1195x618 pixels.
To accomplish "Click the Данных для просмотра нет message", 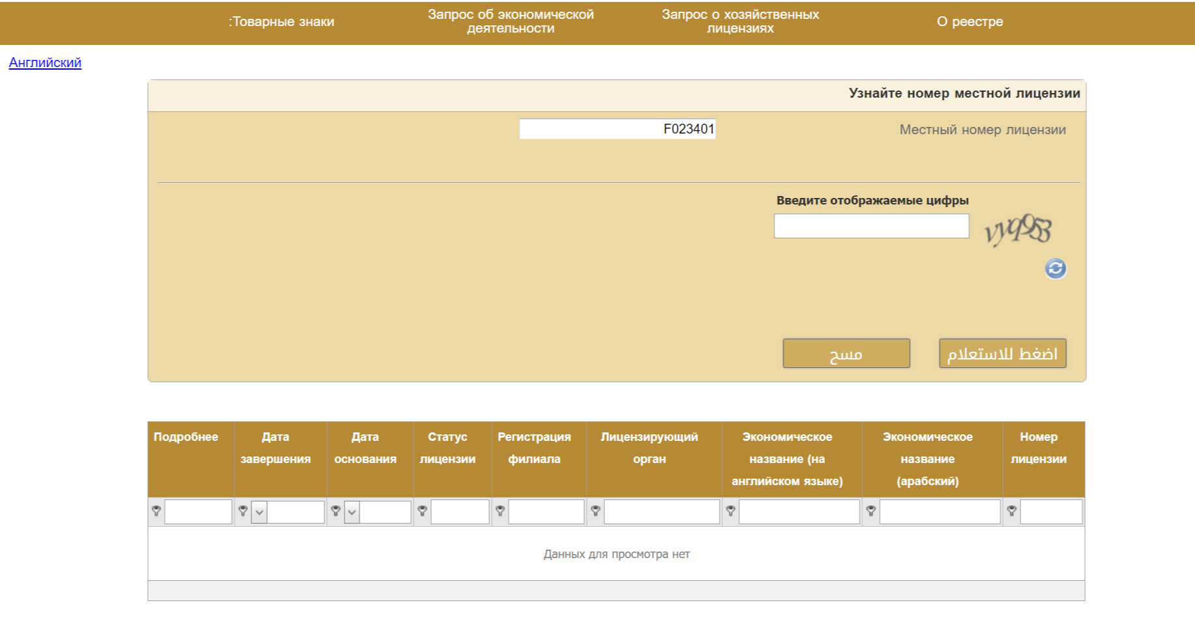I will click(x=617, y=554).
